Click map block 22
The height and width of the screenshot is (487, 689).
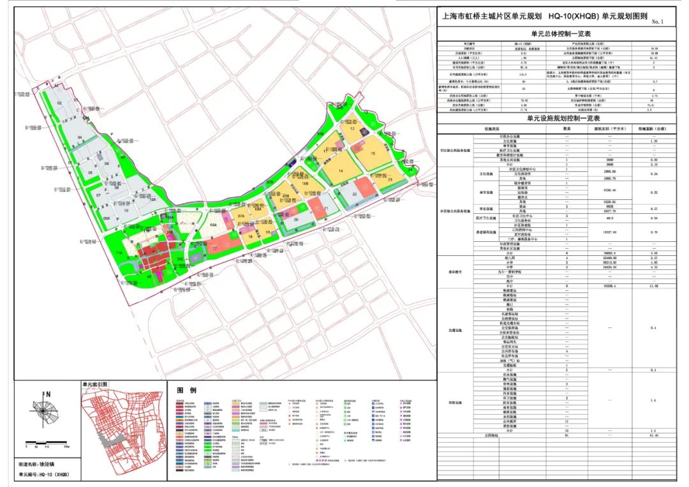(x=355, y=194)
